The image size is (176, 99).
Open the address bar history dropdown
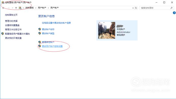pyautogui.click(x=133, y=8)
